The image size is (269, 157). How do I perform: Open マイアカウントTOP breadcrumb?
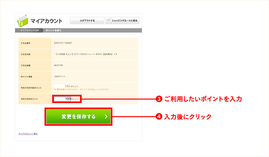click(29, 30)
